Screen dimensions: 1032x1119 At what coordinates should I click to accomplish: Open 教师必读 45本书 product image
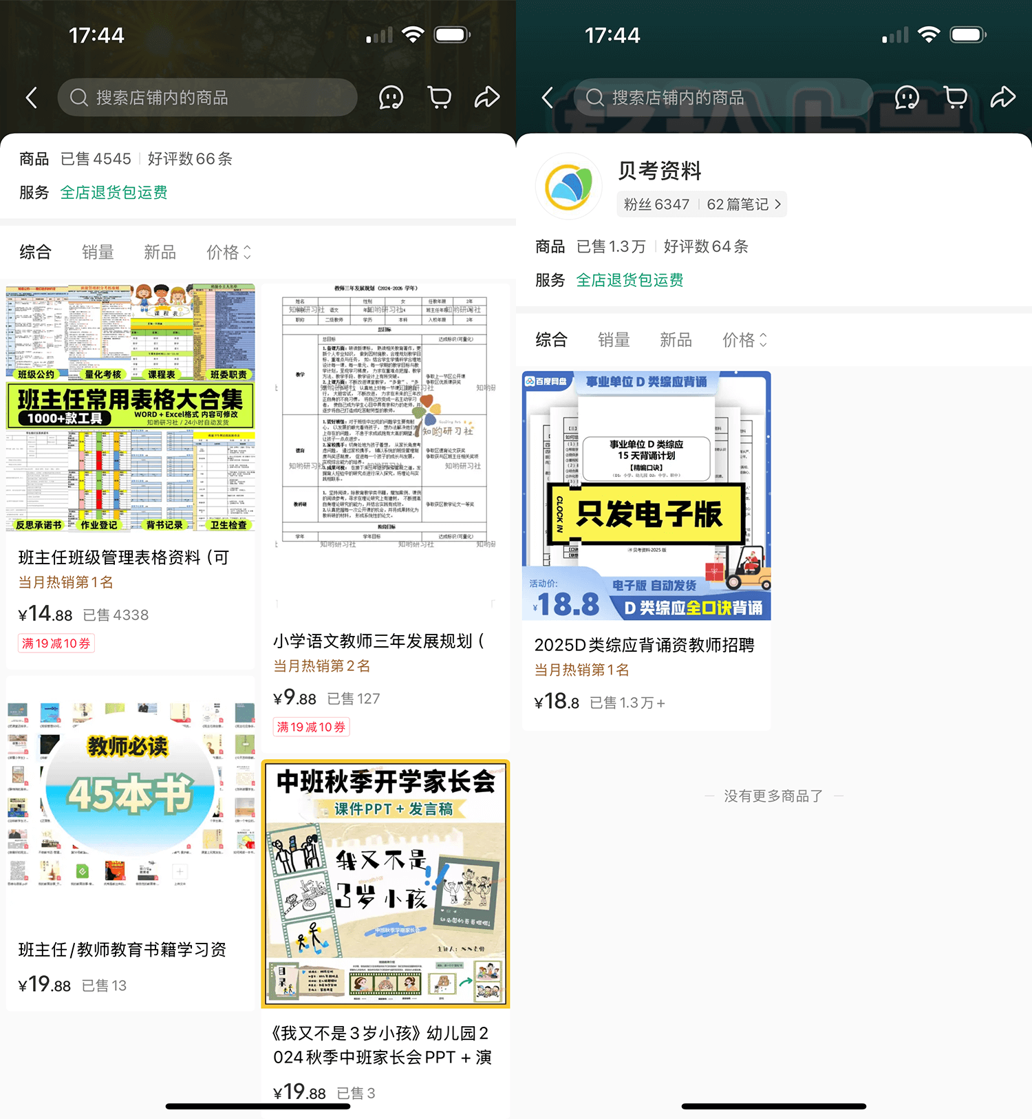130,800
